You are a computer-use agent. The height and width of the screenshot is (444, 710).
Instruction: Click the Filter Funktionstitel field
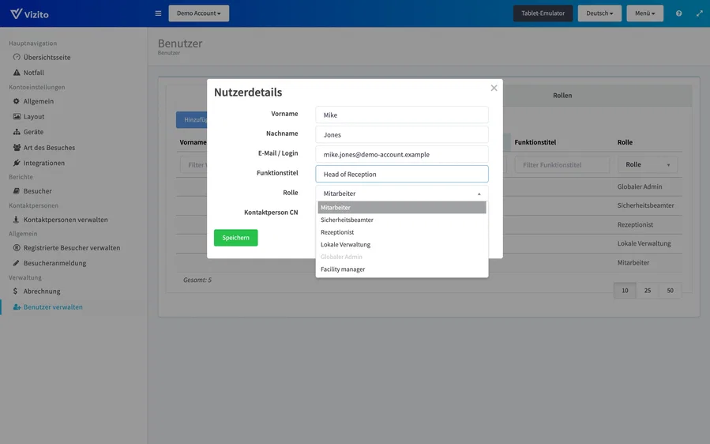click(562, 164)
